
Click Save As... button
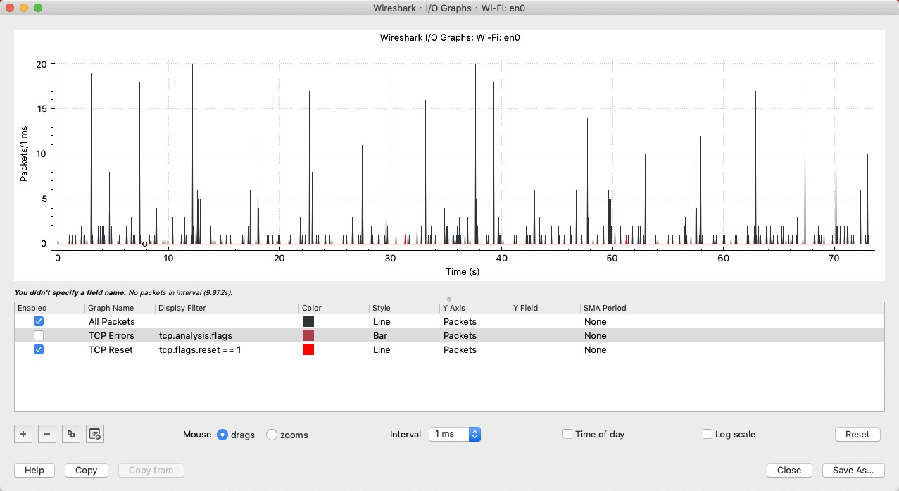tap(853, 470)
